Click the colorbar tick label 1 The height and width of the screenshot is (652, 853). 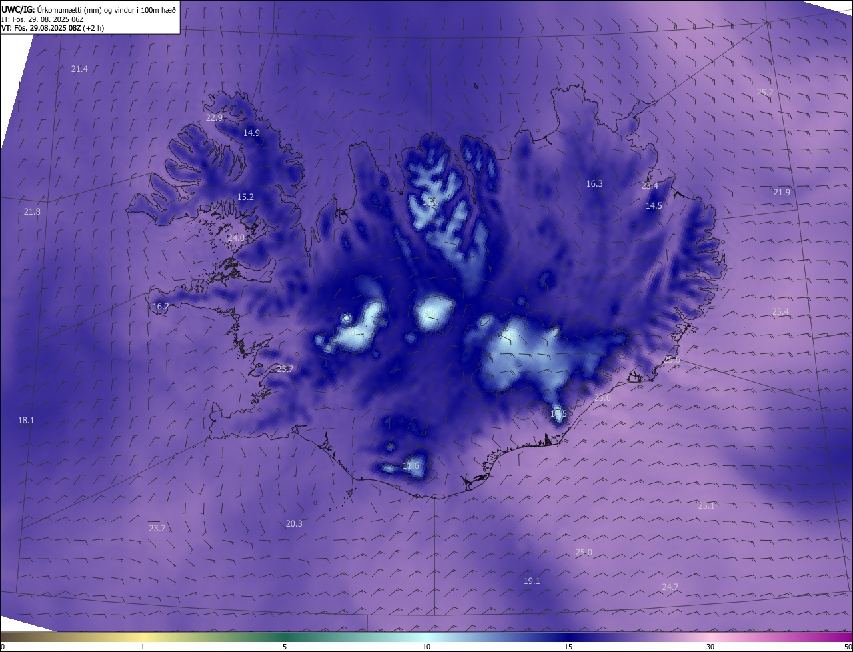[143, 647]
